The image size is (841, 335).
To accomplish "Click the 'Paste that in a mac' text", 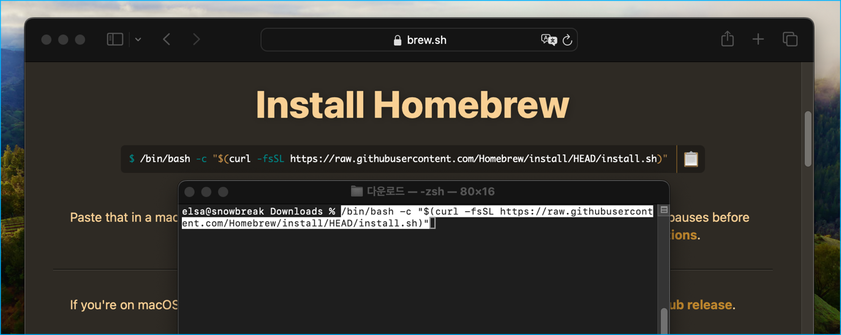I will tap(124, 217).
